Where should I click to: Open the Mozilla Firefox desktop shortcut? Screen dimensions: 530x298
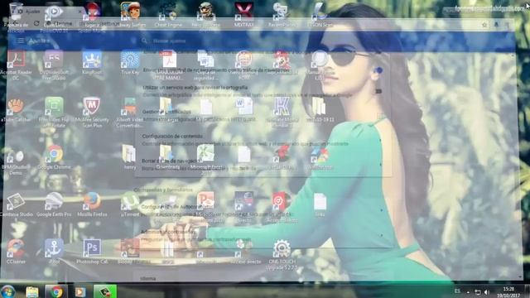point(92,204)
